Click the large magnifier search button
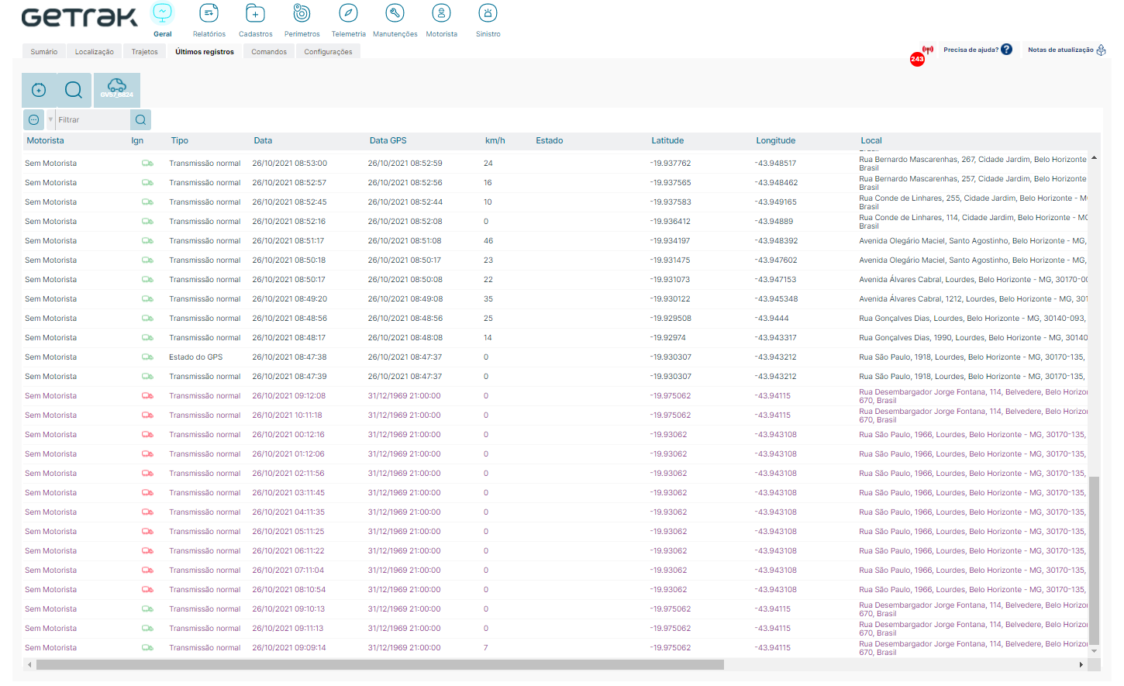The image size is (1124, 686). pos(74,90)
